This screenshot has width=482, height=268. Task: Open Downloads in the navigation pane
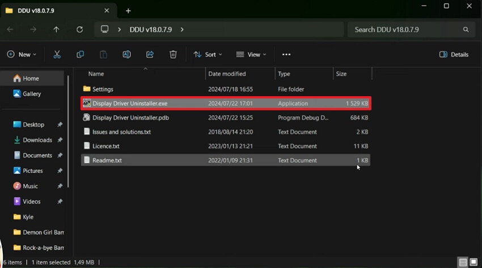[x=33, y=140]
